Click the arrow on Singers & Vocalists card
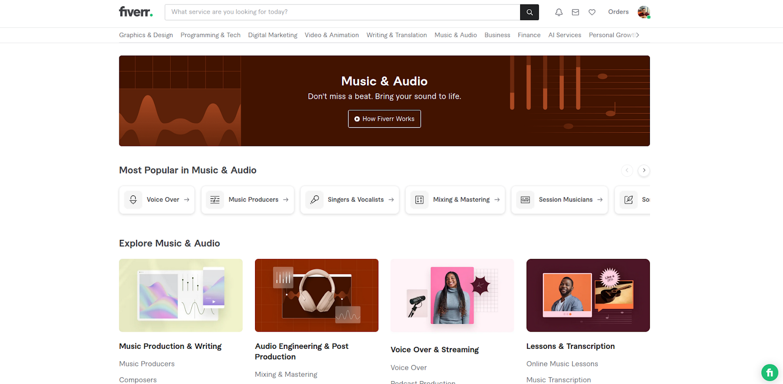 point(391,200)
